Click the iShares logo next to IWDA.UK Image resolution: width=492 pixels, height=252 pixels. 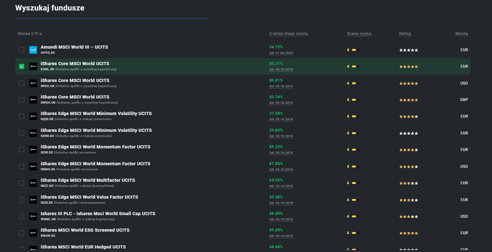[33, 83]
